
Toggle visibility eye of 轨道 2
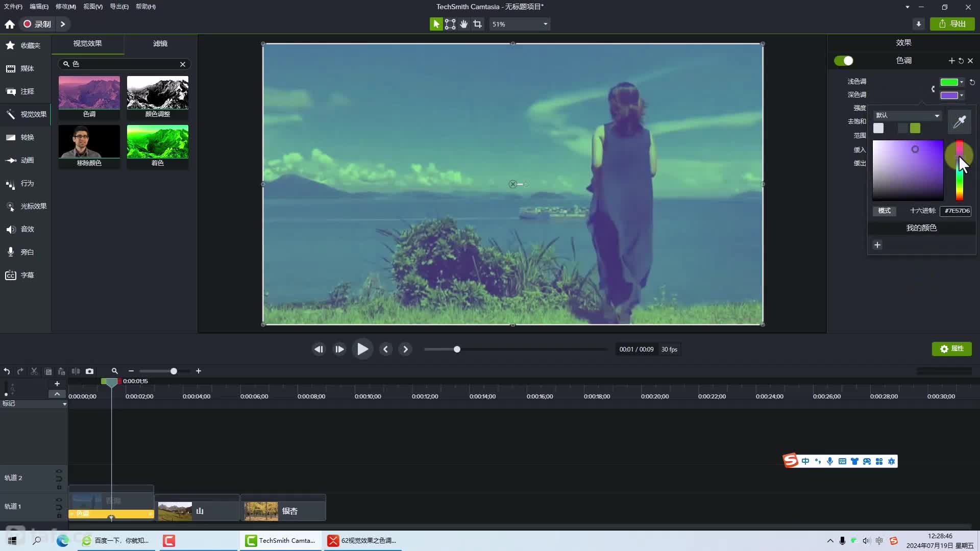[59, 471]
